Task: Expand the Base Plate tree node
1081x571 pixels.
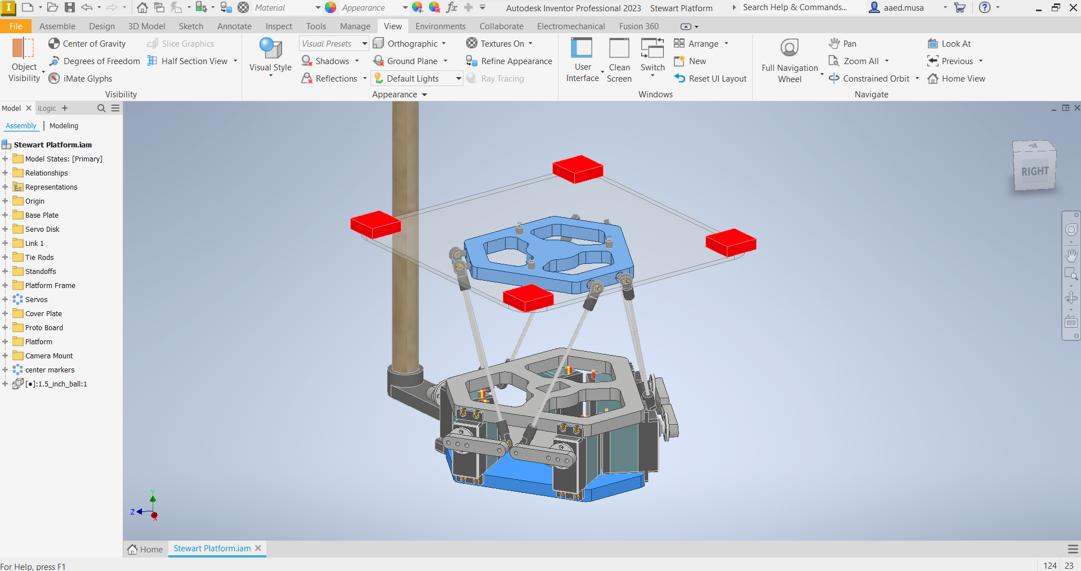Action: click(5, 215)
